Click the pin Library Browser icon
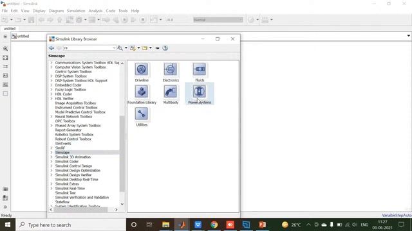Image resolution: width=412 pixels, height=231 pixels. (x=157, y=48)
